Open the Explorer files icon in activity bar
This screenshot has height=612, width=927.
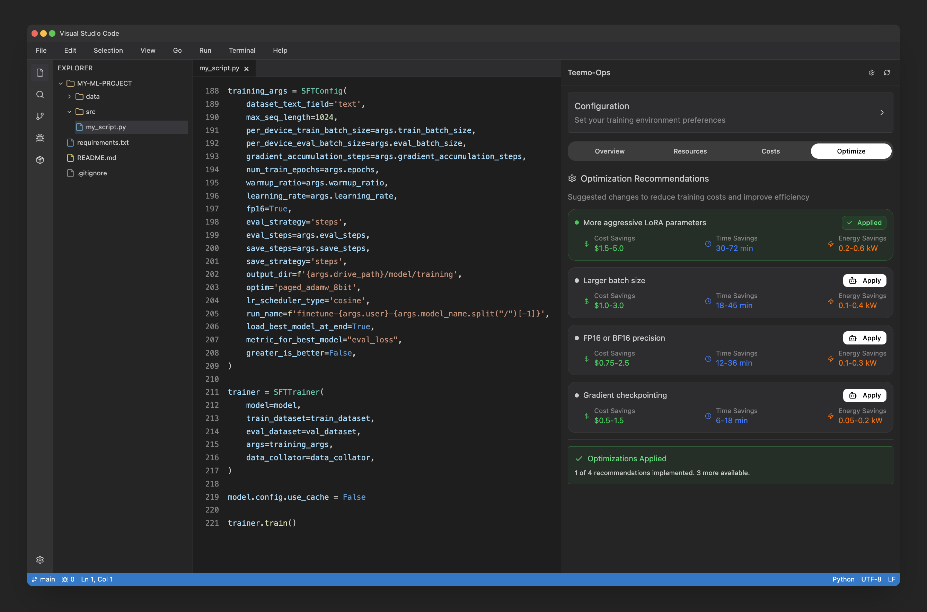click(40, 72)
